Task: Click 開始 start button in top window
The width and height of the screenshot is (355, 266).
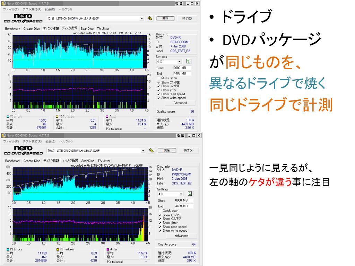Action: 165,18
